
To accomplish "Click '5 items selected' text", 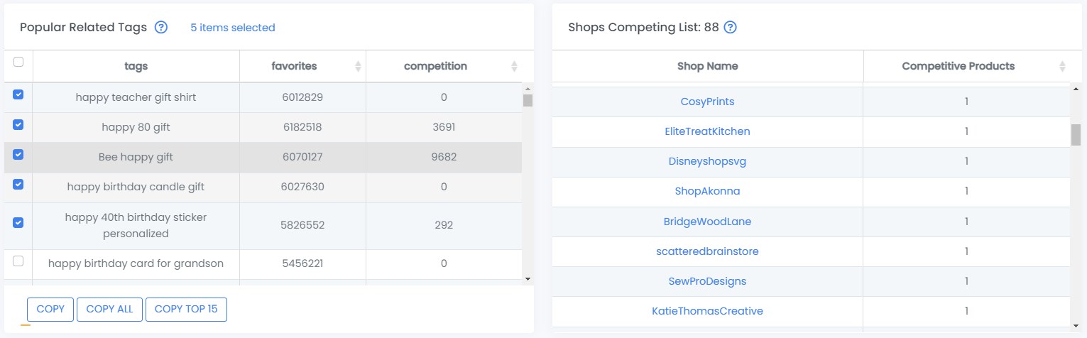I will point(232,28).
